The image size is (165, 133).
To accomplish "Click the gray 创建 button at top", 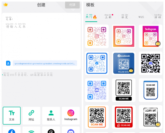I will click(72, 5).
